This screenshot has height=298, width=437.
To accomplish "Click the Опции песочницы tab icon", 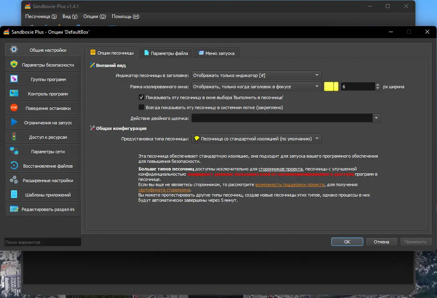I will tap(93, 53).
